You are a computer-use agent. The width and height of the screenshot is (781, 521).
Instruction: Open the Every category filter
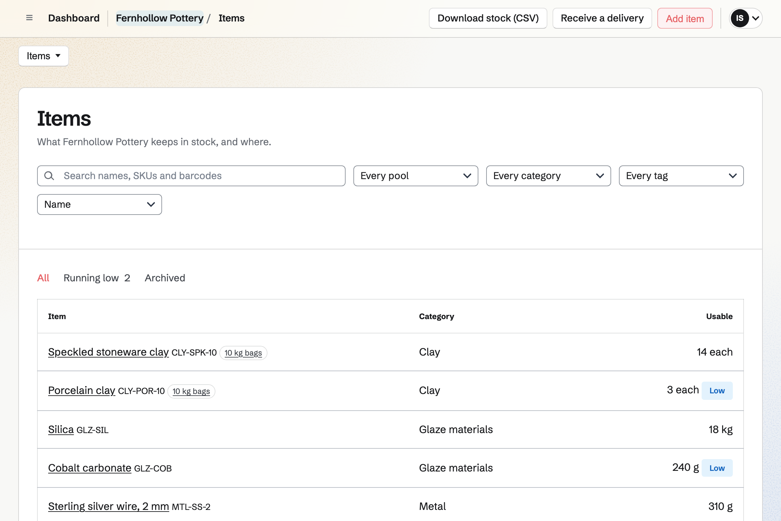(548, 176)
